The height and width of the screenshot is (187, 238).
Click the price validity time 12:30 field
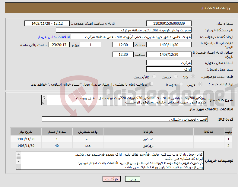[123, 54]
